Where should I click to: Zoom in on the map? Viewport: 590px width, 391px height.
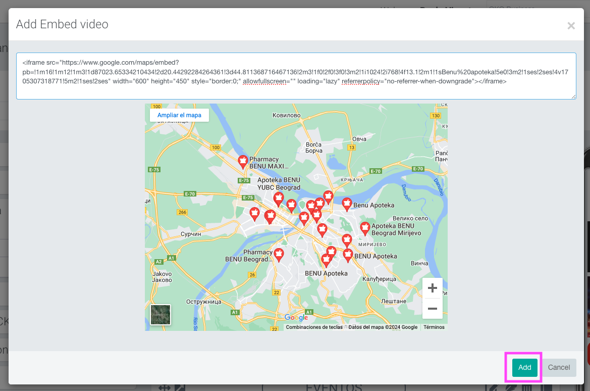click(x=433, y=288)
